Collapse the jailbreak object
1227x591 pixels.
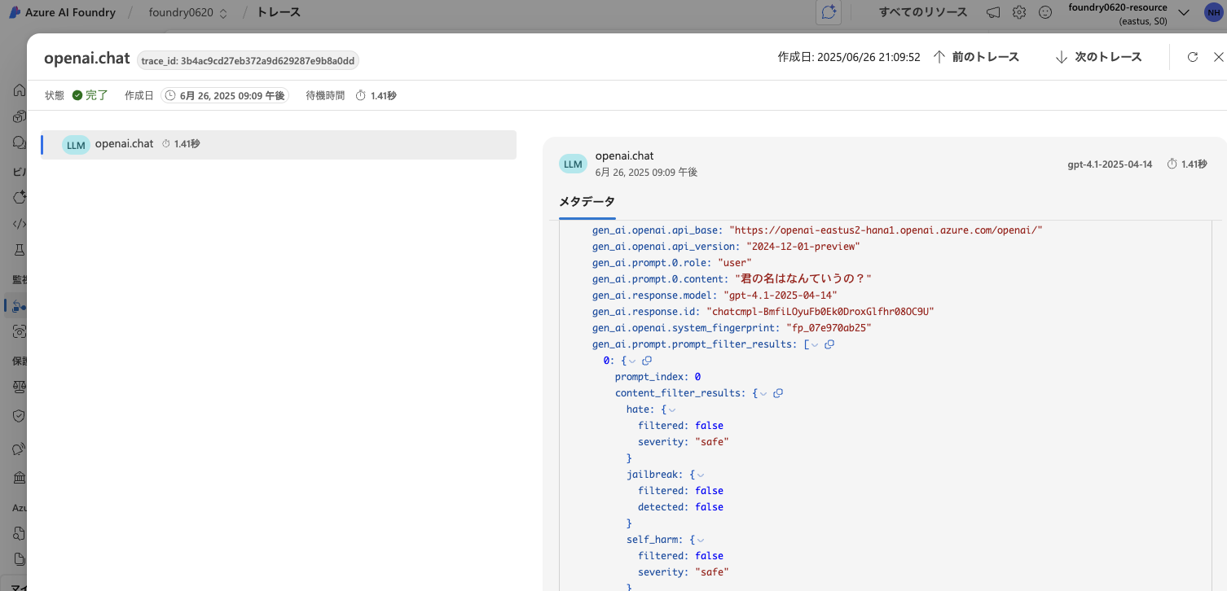click(x=701, y=475)
